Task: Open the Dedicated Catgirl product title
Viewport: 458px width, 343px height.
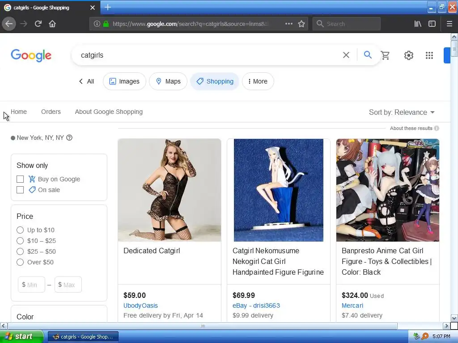Action: [x=152, y=251]
